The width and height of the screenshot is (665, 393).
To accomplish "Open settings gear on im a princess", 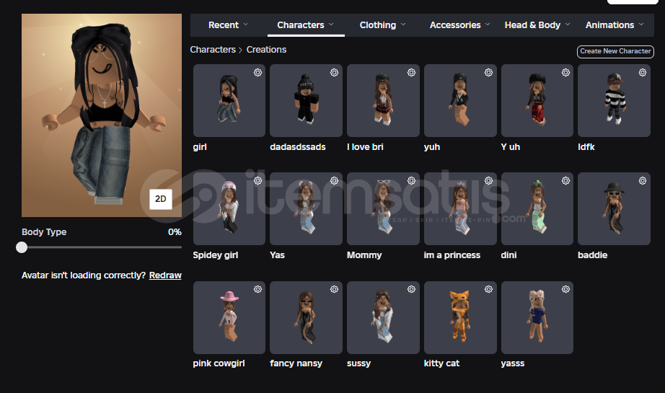I will pos(488,180).
